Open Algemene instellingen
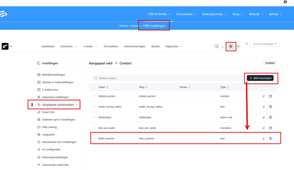 pos(55,97)
